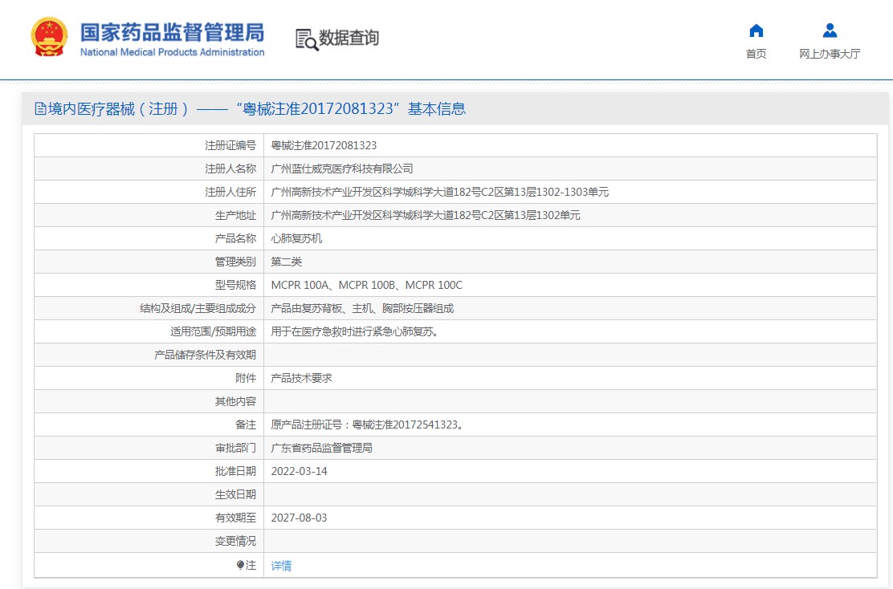Image resolution: width=893 pixels, height=589 pixels.
Task: Click the 网上办事大厅 text label
Action: click(830, 54)
